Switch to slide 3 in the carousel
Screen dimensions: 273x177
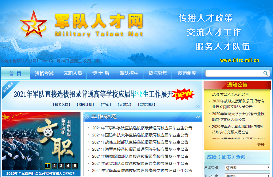coord(61,166)
